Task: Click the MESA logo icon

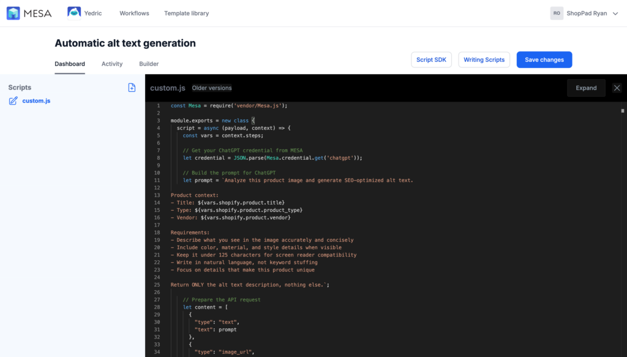Action: tap(12, 13)
